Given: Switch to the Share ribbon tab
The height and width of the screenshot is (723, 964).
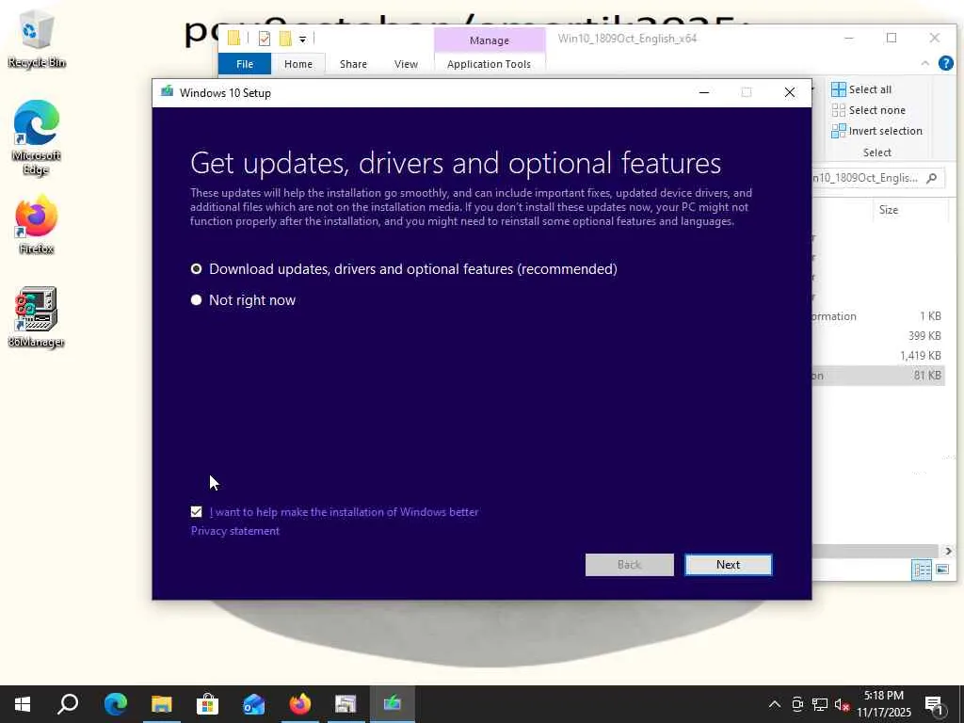Looking at the screenshot, I should pos(353,64).
